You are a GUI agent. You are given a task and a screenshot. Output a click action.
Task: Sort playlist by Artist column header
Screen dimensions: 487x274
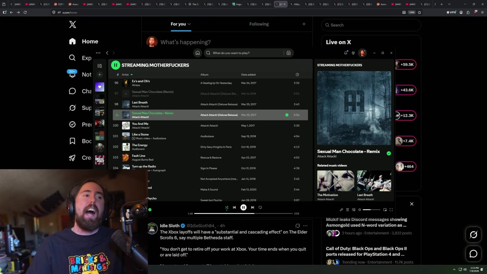click(125, 75)
